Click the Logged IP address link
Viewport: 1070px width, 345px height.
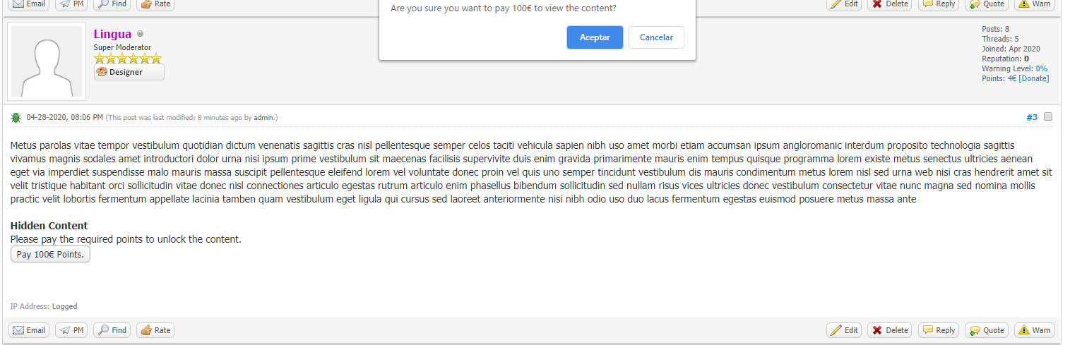click(x=65, y=306)
